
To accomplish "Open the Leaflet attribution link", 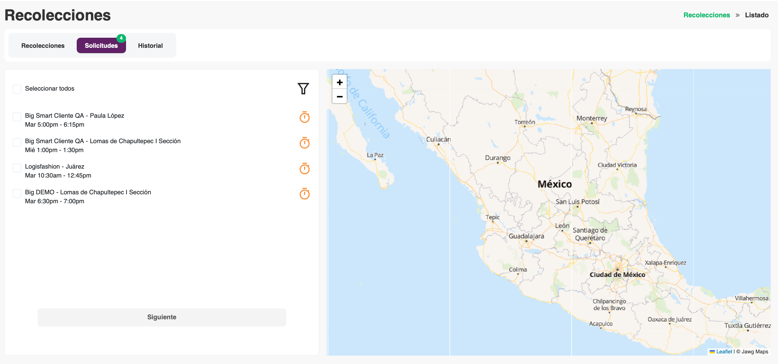I will pos(724,351).
